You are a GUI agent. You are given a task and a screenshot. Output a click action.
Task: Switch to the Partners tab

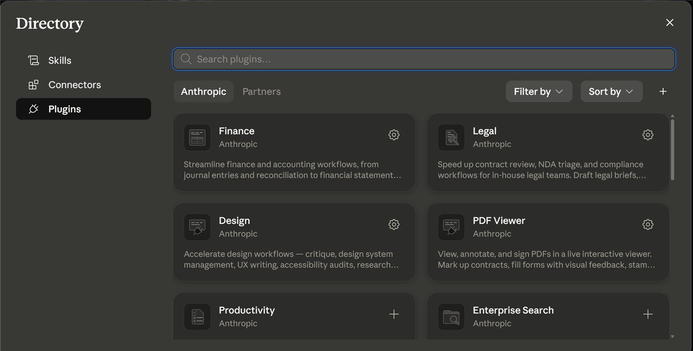(262, 91)
